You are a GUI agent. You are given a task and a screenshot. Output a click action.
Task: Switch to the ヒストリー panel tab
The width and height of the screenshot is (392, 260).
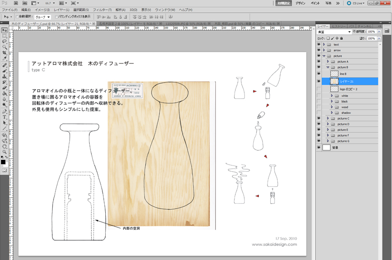coord(338,26)
